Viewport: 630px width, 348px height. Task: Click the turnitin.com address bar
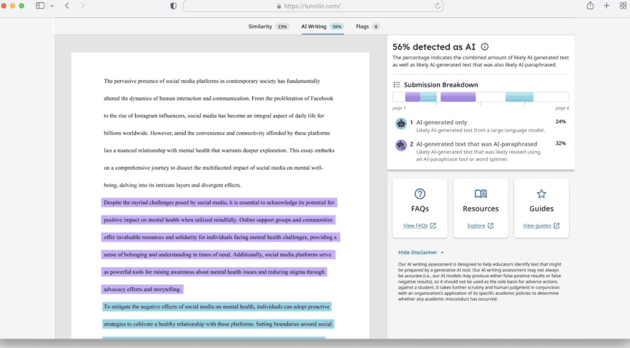pyautogui.click(x=313, y=6)
